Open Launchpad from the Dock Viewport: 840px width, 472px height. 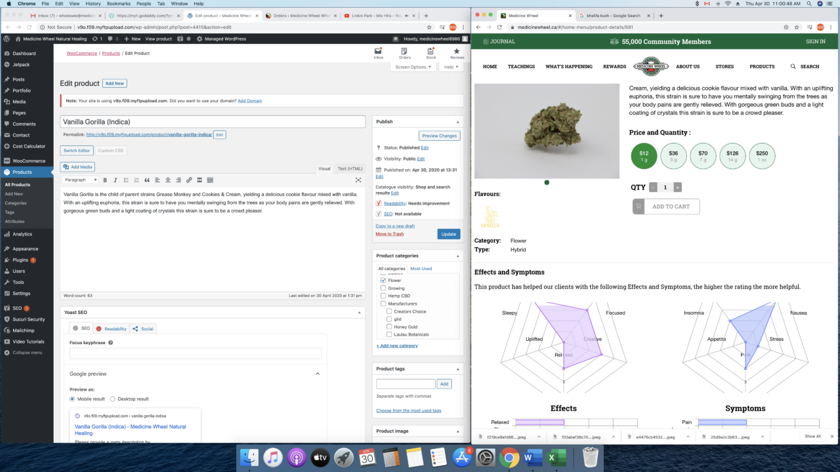344,457
